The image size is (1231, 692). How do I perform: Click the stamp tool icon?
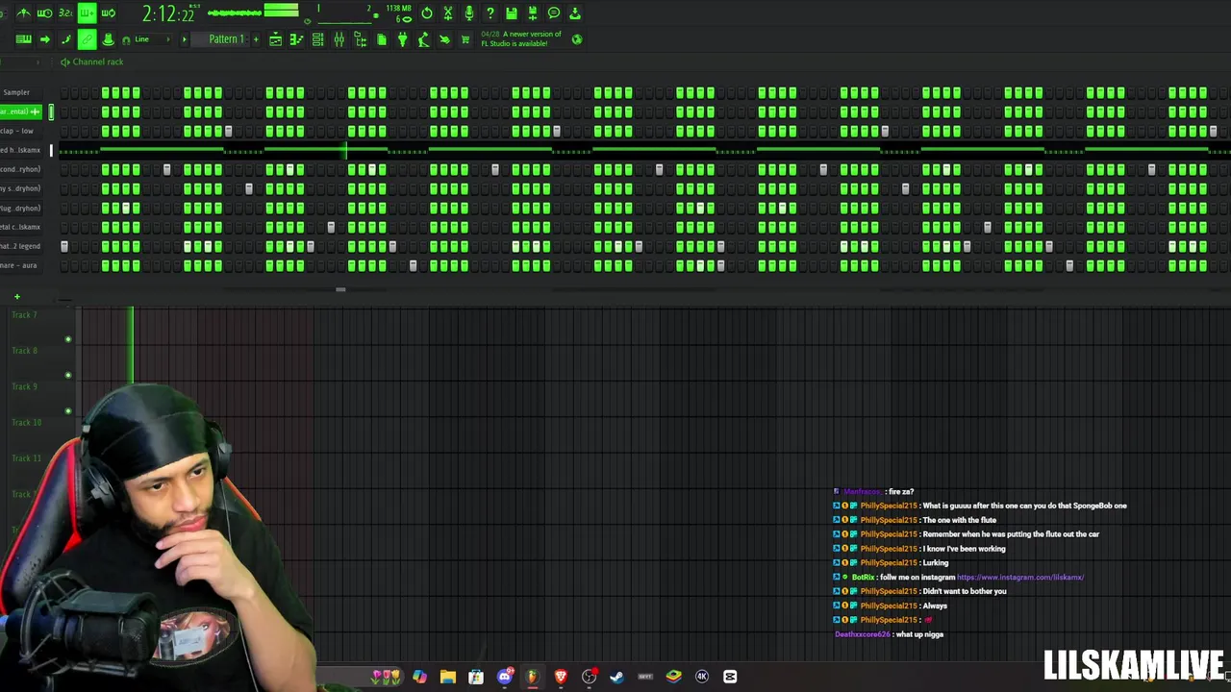[108, 39]
